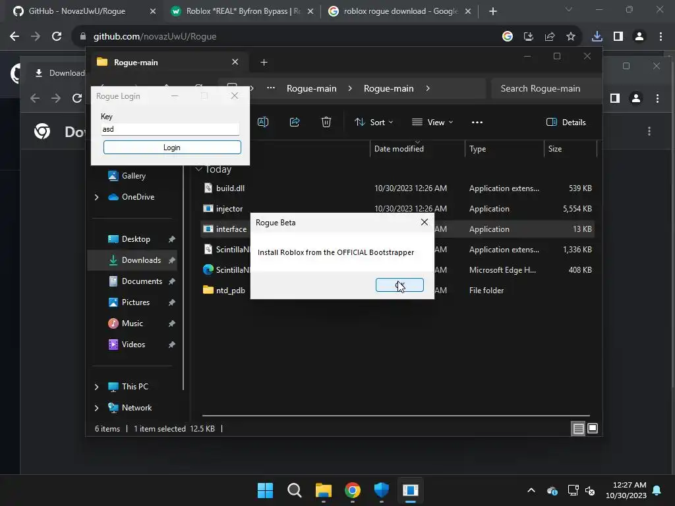The width and height of the screenshot is (675, 506).
Task: Open File Explorer from the taskbar
Action: [x=323, y=490]
